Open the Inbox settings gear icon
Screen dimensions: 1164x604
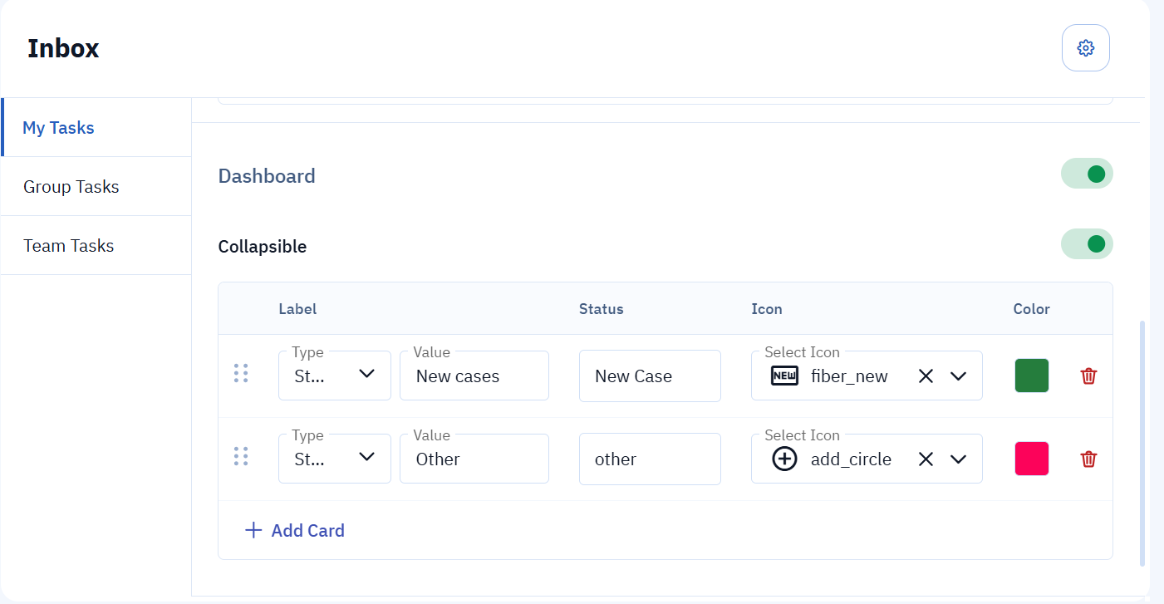pos(1085,48)
